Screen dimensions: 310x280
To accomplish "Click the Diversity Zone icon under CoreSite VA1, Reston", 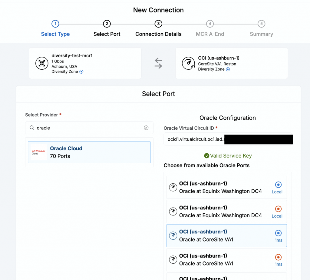I will tap(228, 69).
